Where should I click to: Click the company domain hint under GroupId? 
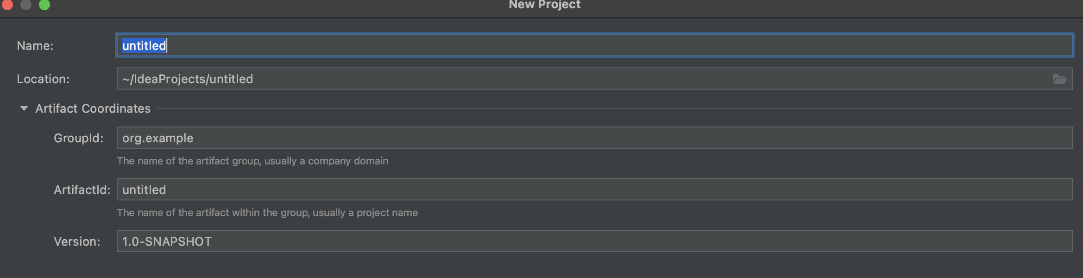252,161
